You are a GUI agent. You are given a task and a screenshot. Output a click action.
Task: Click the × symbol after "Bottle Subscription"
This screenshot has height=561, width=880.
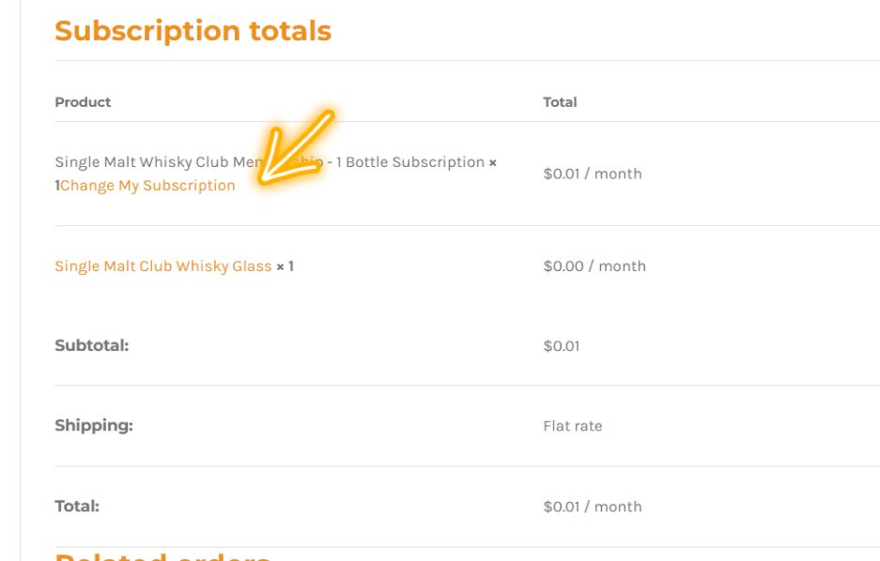click(493, 162)
